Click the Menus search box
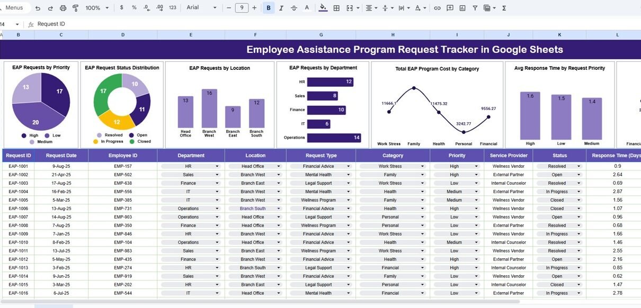641x308 pixels. point(15,8)
